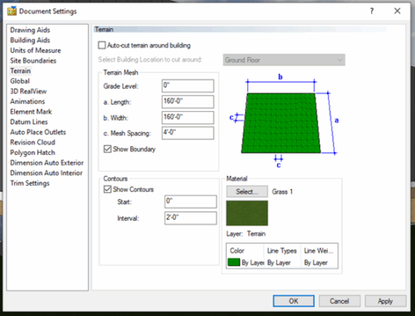Click the b. Width input field
The image size is (415, 316).
tap(188, 118)
